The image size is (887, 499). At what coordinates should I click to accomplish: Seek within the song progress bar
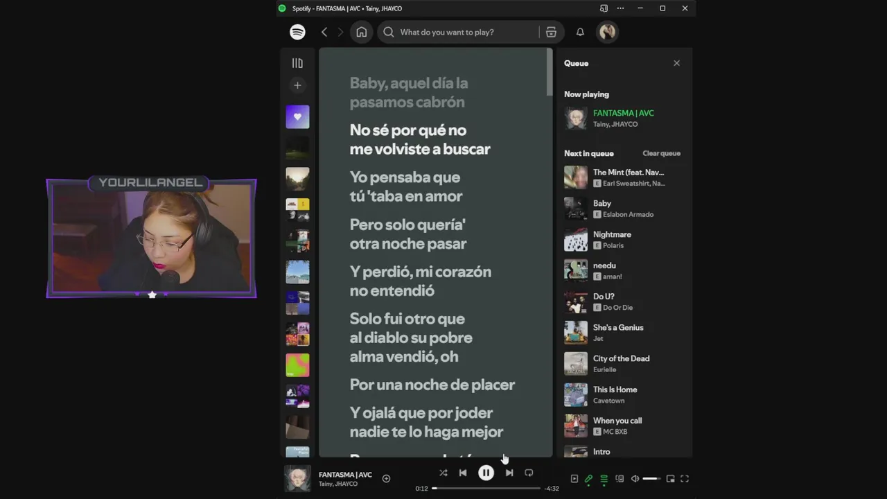click(x=486, y=489)
